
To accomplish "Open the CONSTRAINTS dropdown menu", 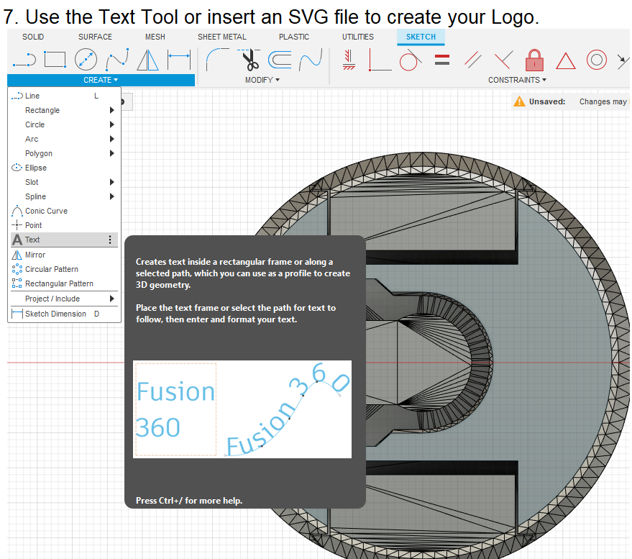I will coord(517,80).
